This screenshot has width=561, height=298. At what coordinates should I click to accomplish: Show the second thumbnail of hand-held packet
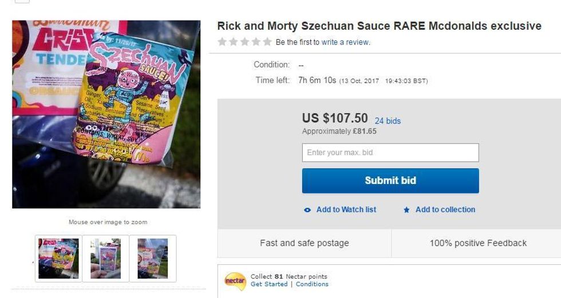(105, 259)
